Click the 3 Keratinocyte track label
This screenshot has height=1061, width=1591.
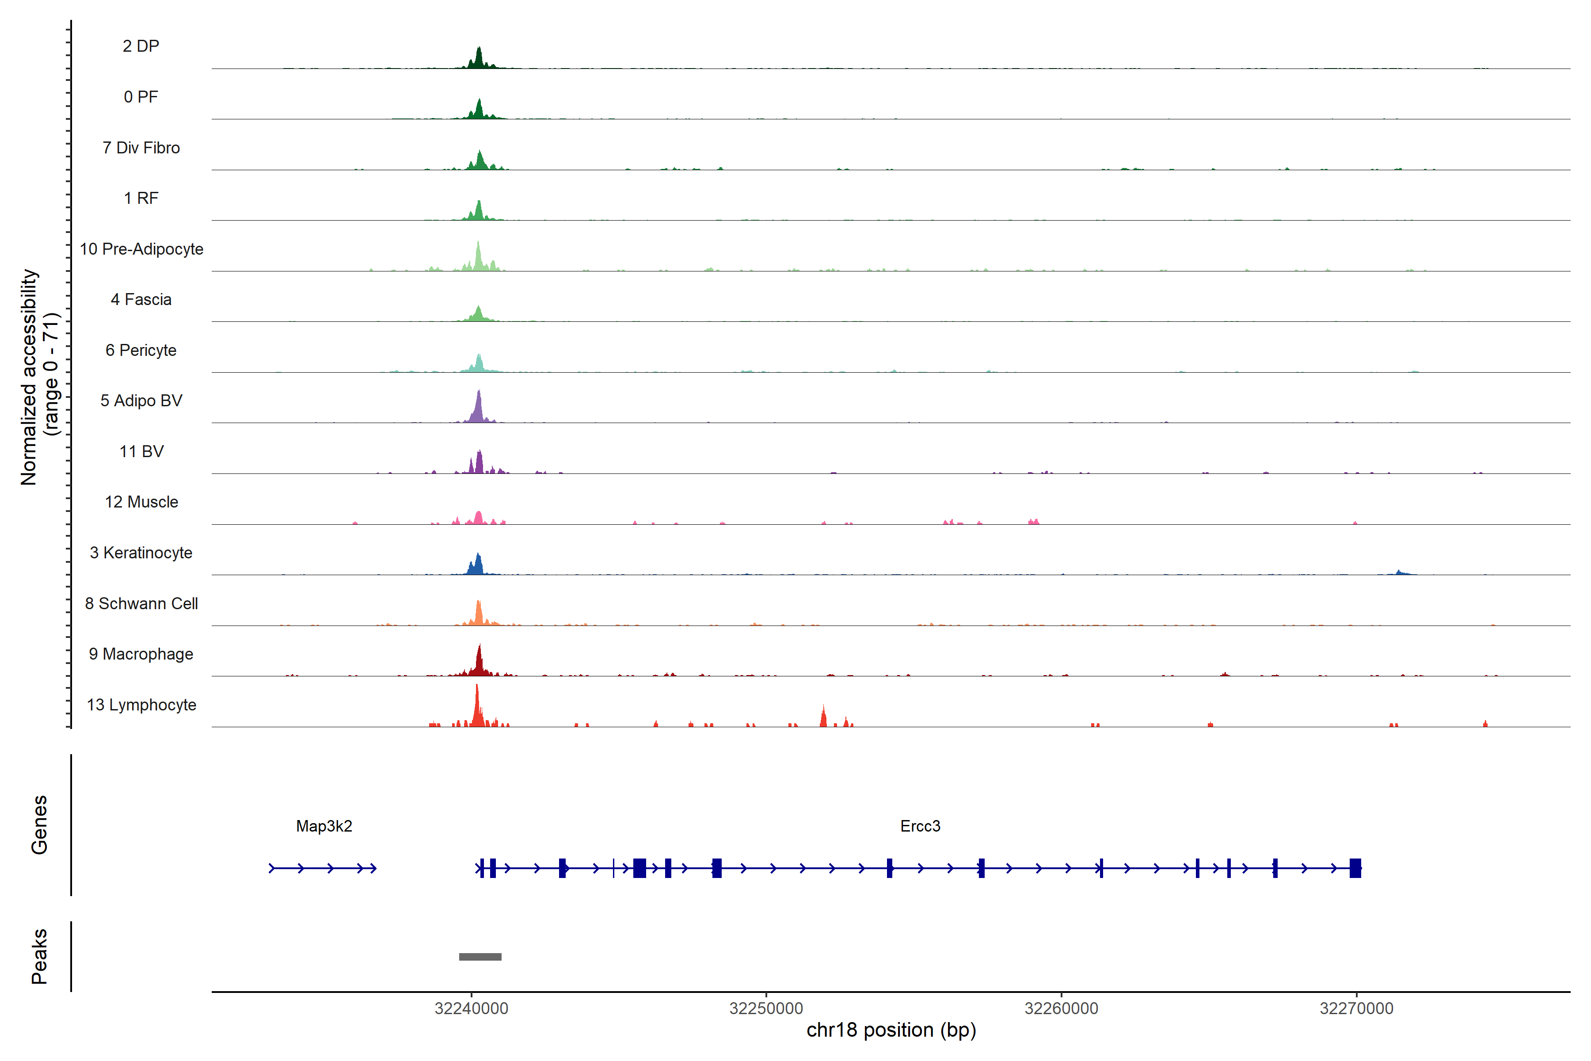(141, 553)
